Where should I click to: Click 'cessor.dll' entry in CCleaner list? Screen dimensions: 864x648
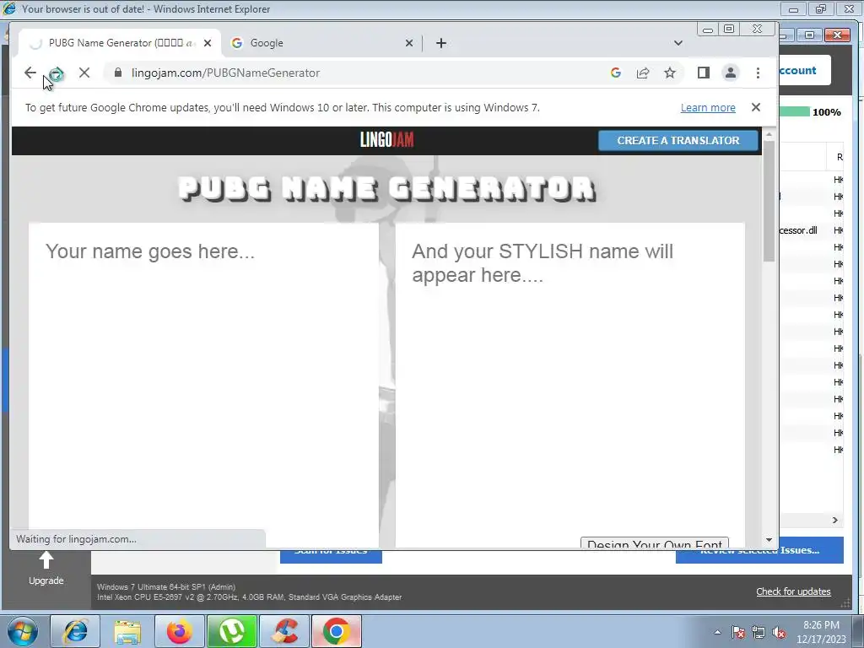point(798,230)
